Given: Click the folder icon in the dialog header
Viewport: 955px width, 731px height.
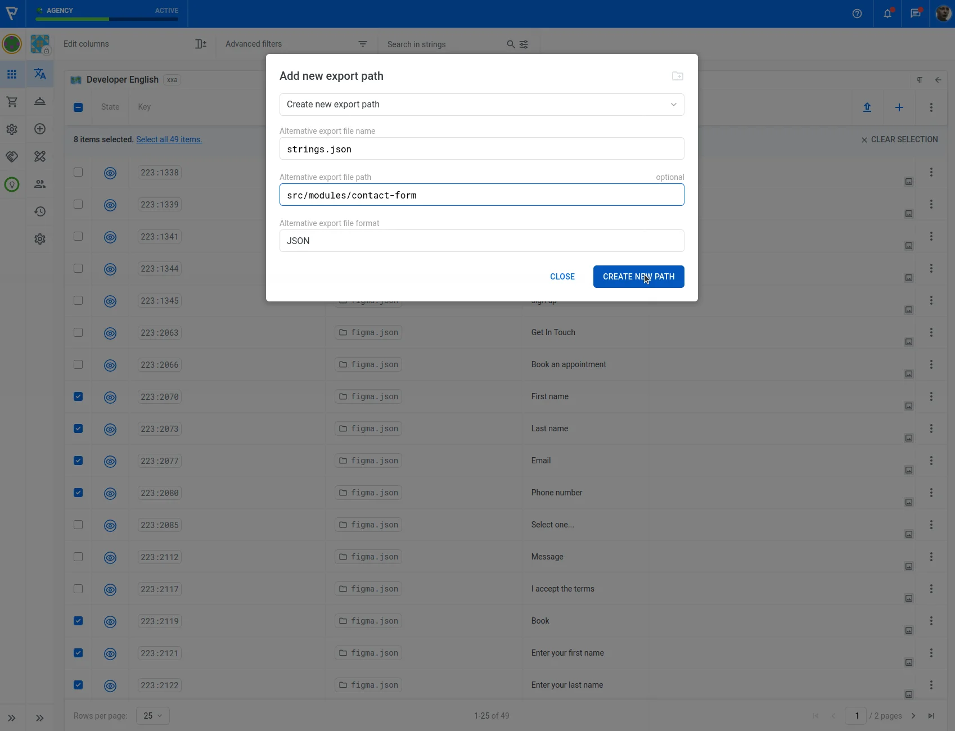Looking at the screenshot, I should coord(677,76).
